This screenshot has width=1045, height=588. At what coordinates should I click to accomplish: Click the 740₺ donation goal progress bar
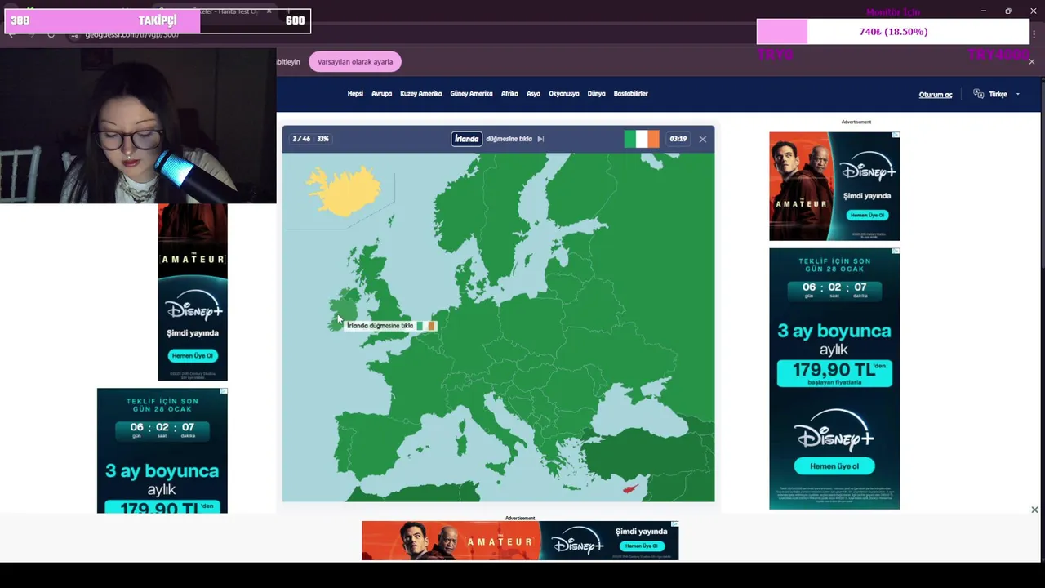(893, 32)
